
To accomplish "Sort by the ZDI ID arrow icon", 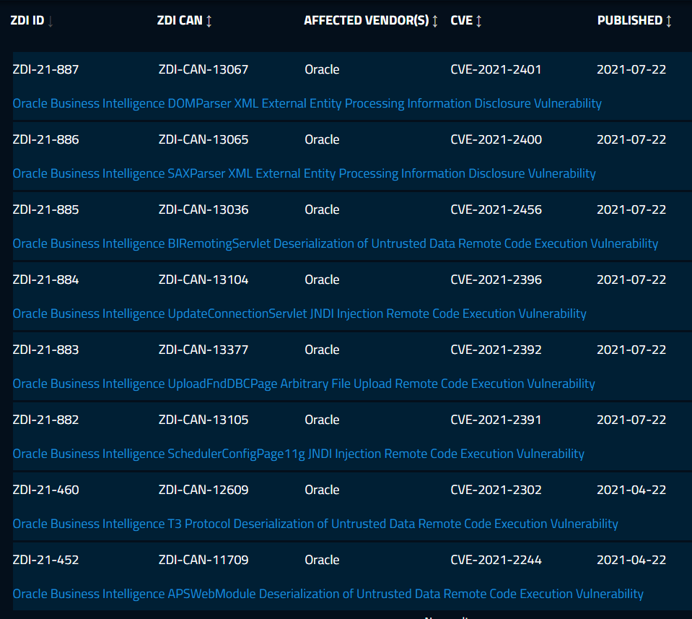I will point(51,21).
